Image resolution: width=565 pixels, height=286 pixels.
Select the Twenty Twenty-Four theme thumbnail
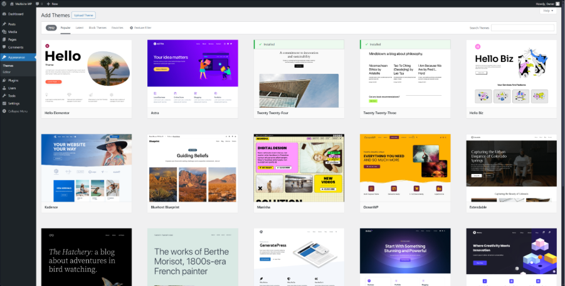click(298, 73)
